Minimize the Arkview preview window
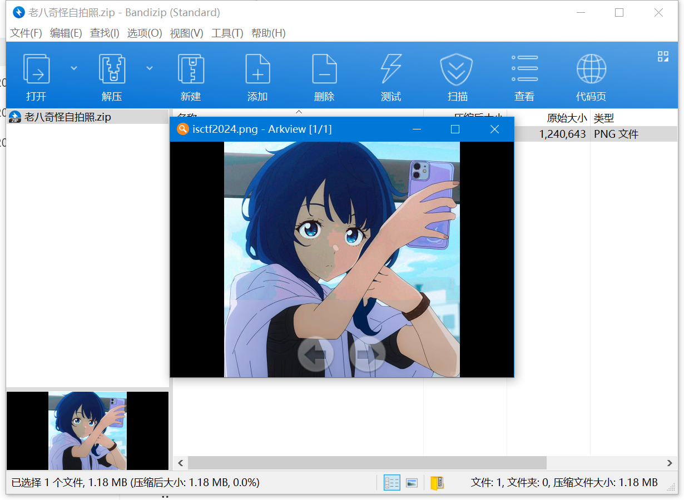Image resolution: width=684 pixels, height=500 pixels. pos(417,129)
